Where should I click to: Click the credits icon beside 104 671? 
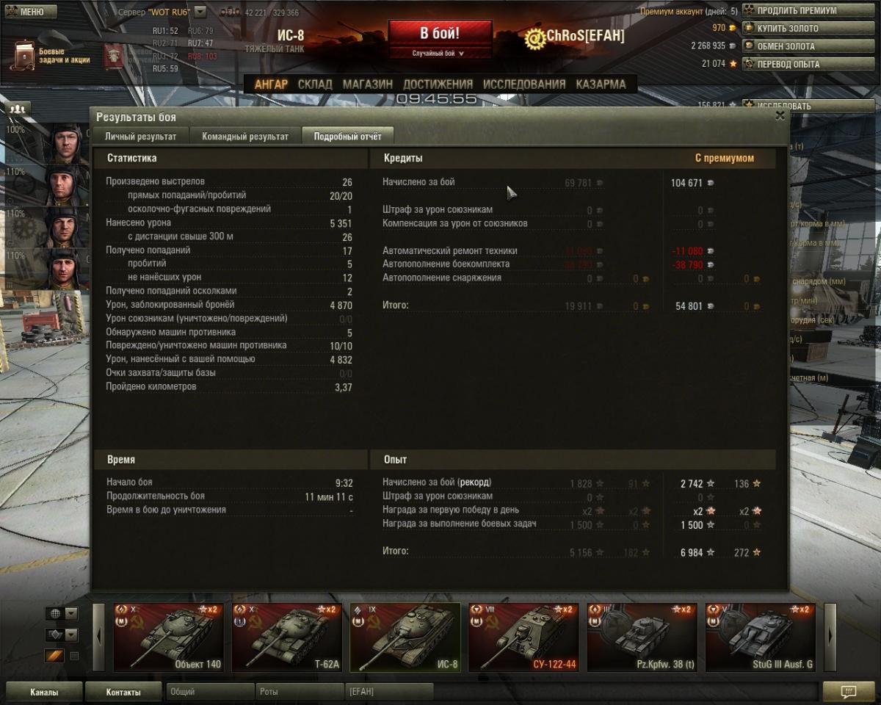coord(710,183)
